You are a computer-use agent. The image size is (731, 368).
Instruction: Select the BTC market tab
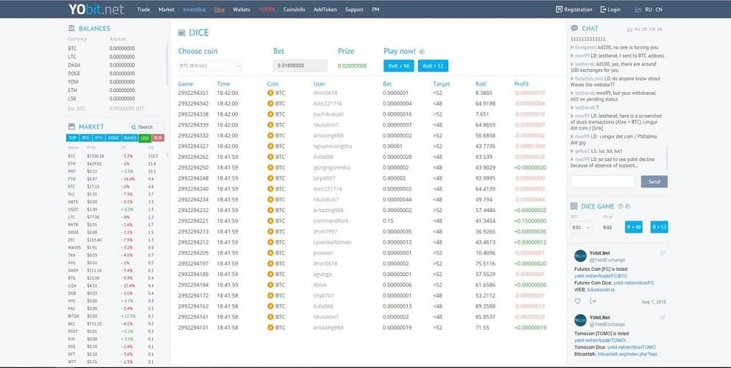[86, 138]
